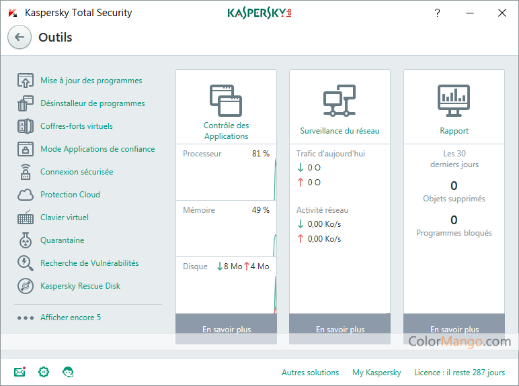This screenshot has width=519, height=386.
Task: Click the Coffres-forts virtuels vault icon
Action: (x=26, y=126)
